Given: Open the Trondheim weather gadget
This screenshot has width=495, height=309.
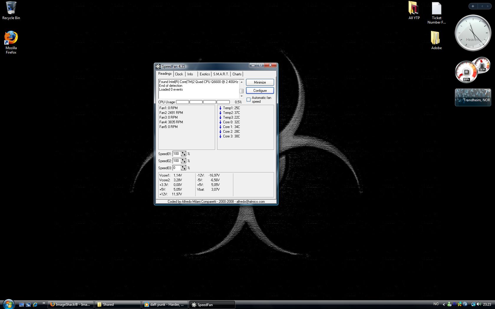Looking at the screenshot, I should click(x=473, y=97).
